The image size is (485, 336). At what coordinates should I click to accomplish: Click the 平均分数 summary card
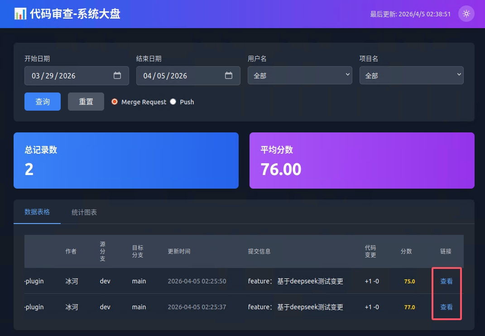click(362, 161)
